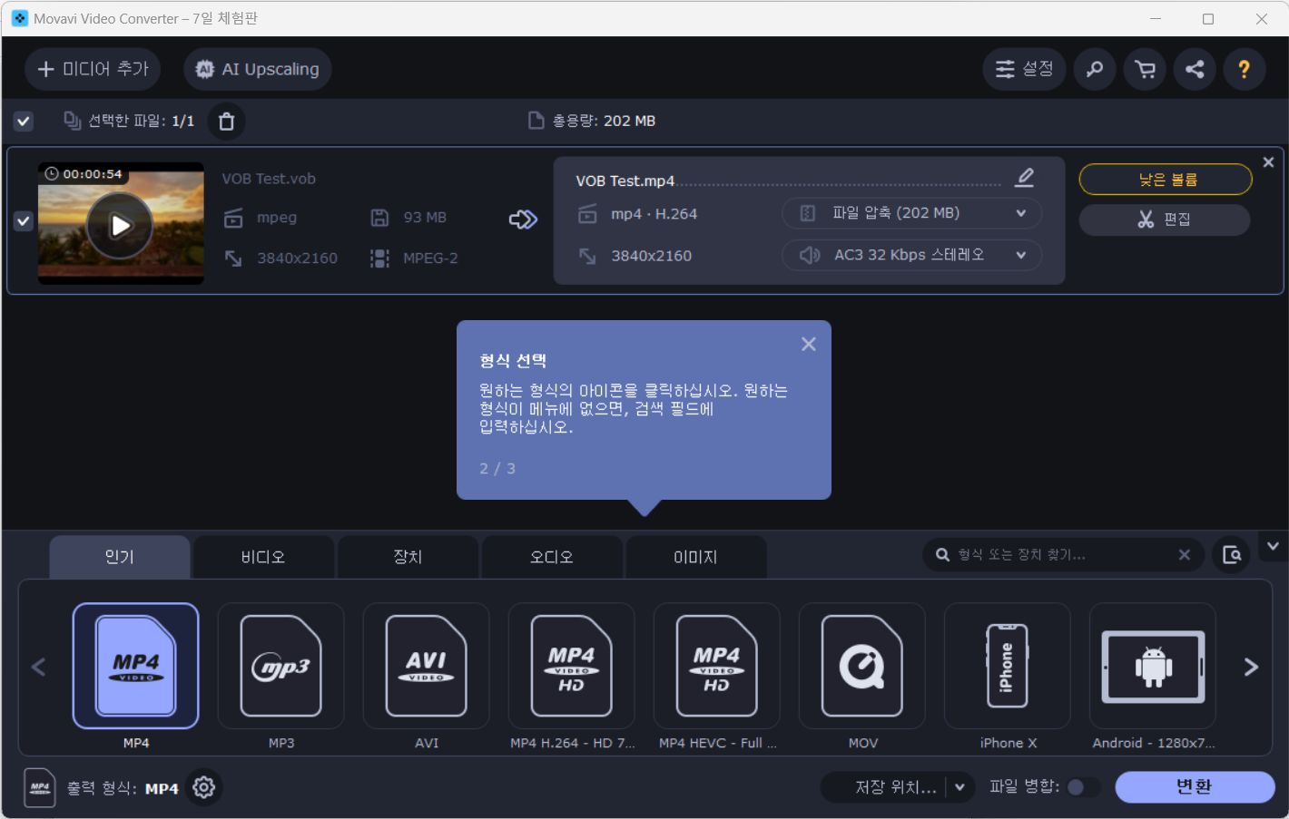Select MP4 H.264 HD format icon

pos(572,667)
